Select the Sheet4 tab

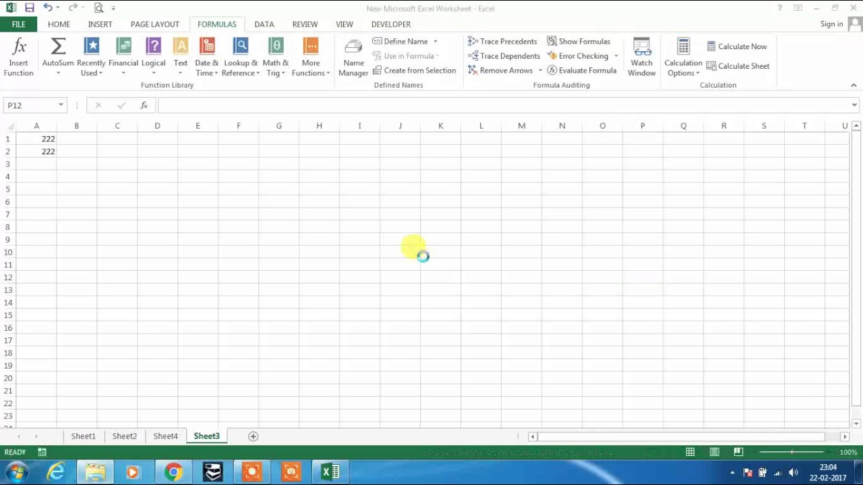click(x=166, y=436)
